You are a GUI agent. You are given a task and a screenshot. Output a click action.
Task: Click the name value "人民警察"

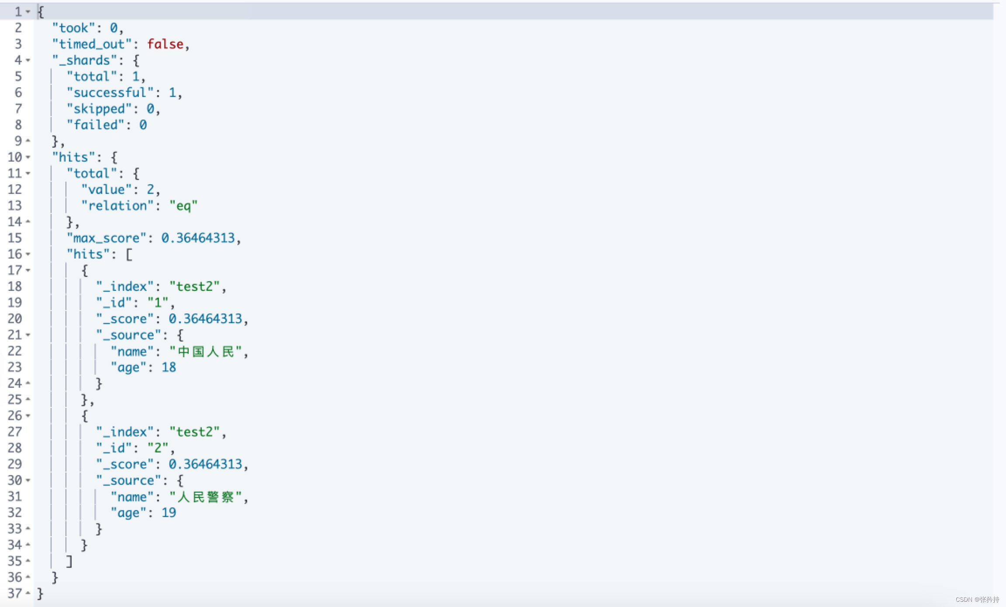205,497
